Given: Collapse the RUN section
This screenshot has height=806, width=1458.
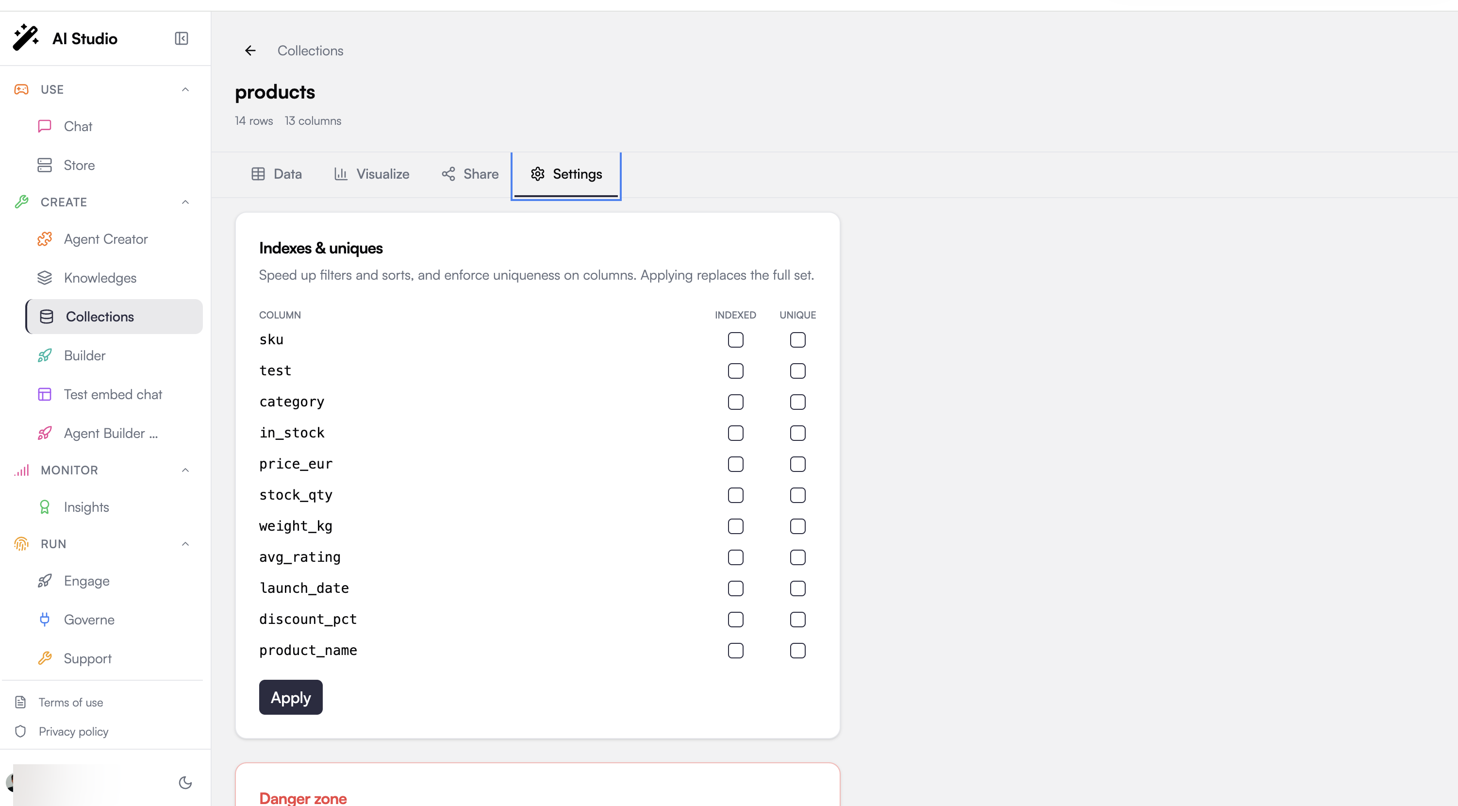Looking at the screenshot, I should pyautogui.click(x=185, y=544).
